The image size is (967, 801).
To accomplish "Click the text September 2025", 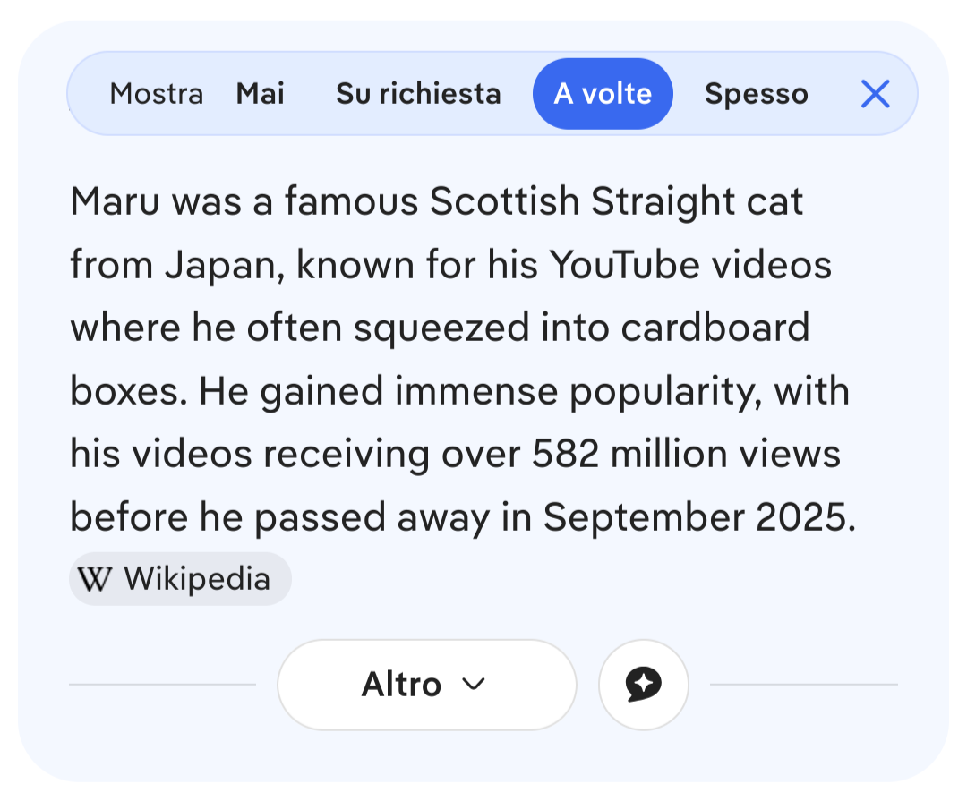I will coord(694,517).
